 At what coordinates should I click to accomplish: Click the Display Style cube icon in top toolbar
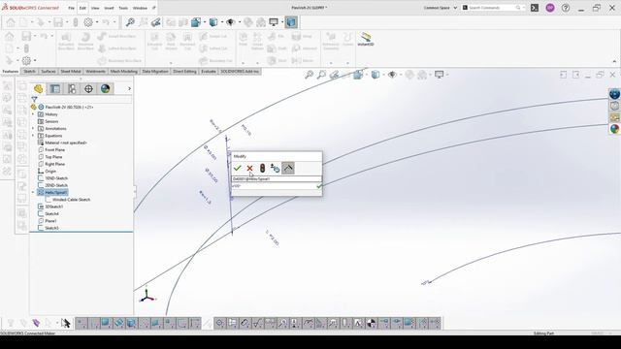click(213, 22)
